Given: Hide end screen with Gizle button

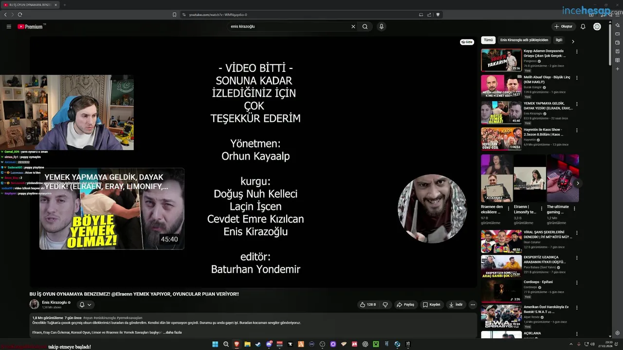Looking at the screenshot, I should pyautogui.click(x=467, y=42).
